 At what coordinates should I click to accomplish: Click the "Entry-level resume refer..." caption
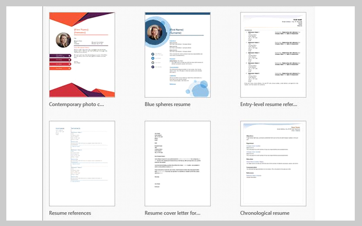tap(269, 104)
